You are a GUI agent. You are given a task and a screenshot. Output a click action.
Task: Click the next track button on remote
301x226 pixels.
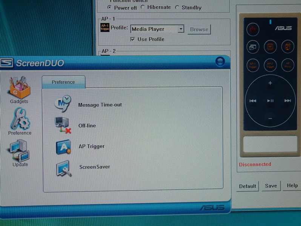coord(287,101)
